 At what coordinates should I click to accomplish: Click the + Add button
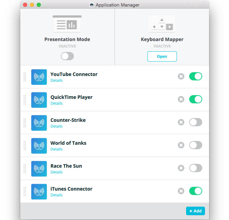195,211
